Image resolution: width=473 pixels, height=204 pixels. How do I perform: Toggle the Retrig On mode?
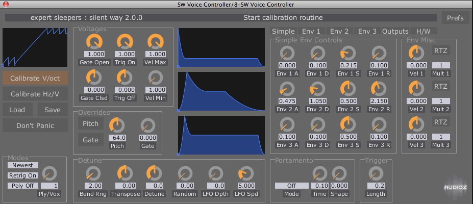pos(22,175)
